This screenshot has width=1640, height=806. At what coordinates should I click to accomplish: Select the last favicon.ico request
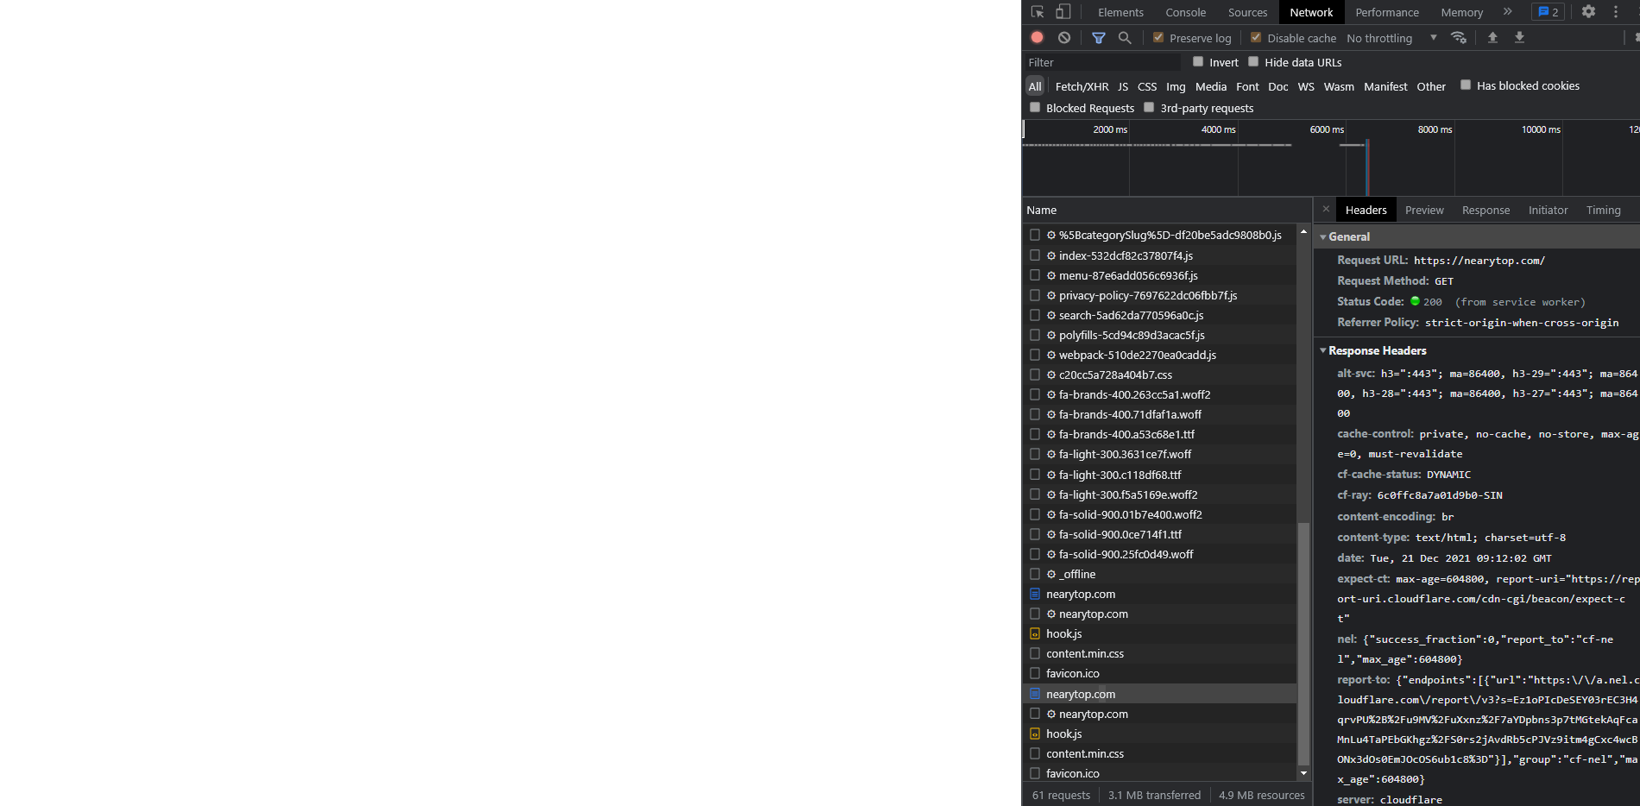coord(1160,773)
